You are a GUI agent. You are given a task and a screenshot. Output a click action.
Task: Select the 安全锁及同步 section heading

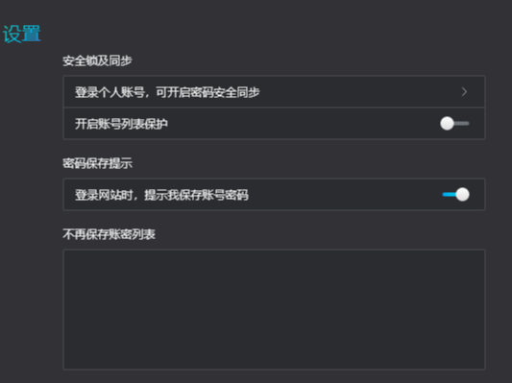(x=97, y=60)
